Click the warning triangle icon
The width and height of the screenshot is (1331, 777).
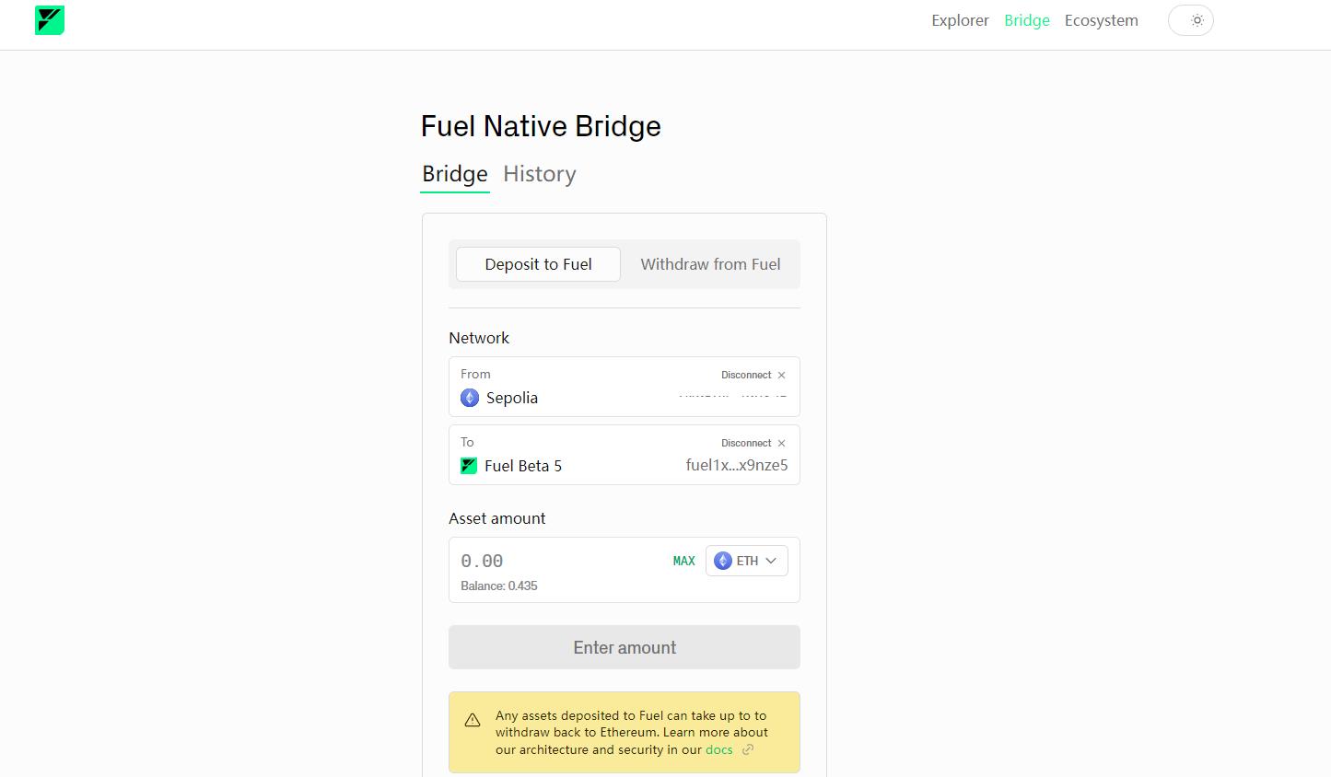pyautogui.click(x=473, y=720)
